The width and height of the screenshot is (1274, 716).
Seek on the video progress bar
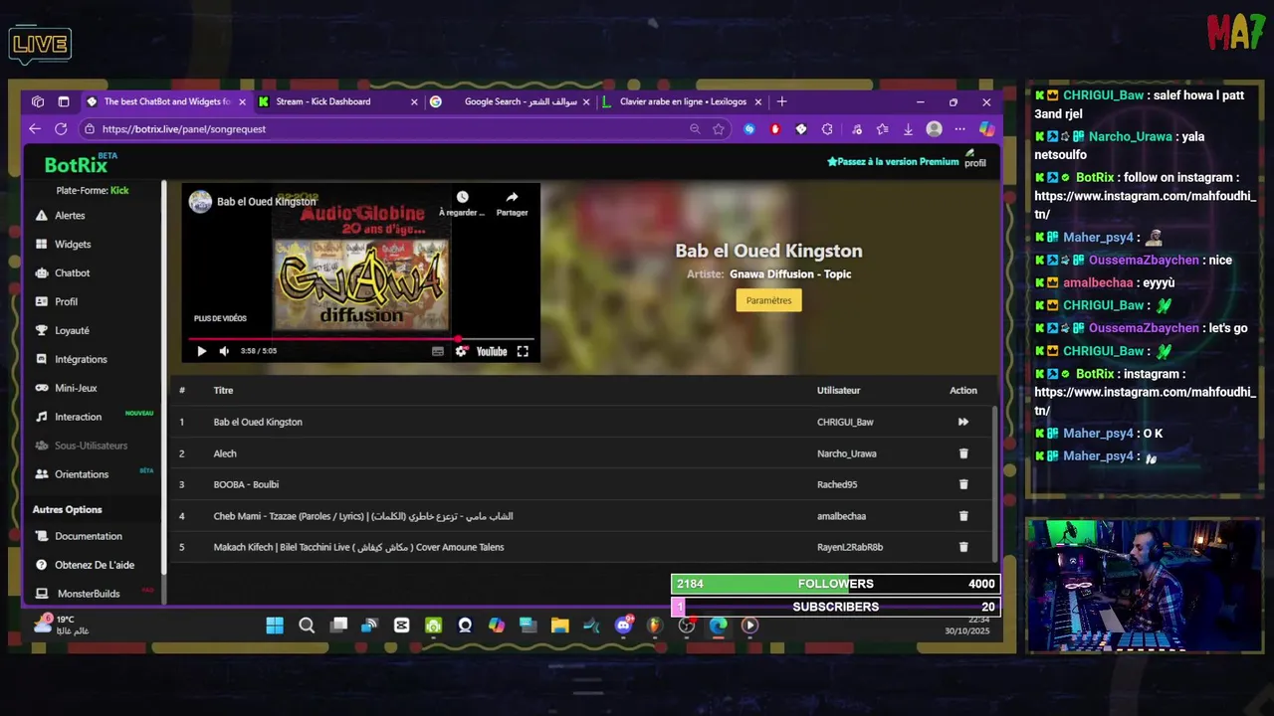coord(360,338)
